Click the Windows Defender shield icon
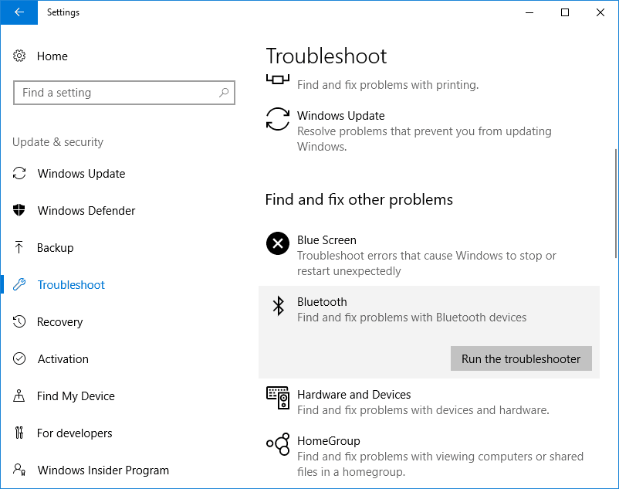This screenshot has height=489, width=619. click(19, 210)
